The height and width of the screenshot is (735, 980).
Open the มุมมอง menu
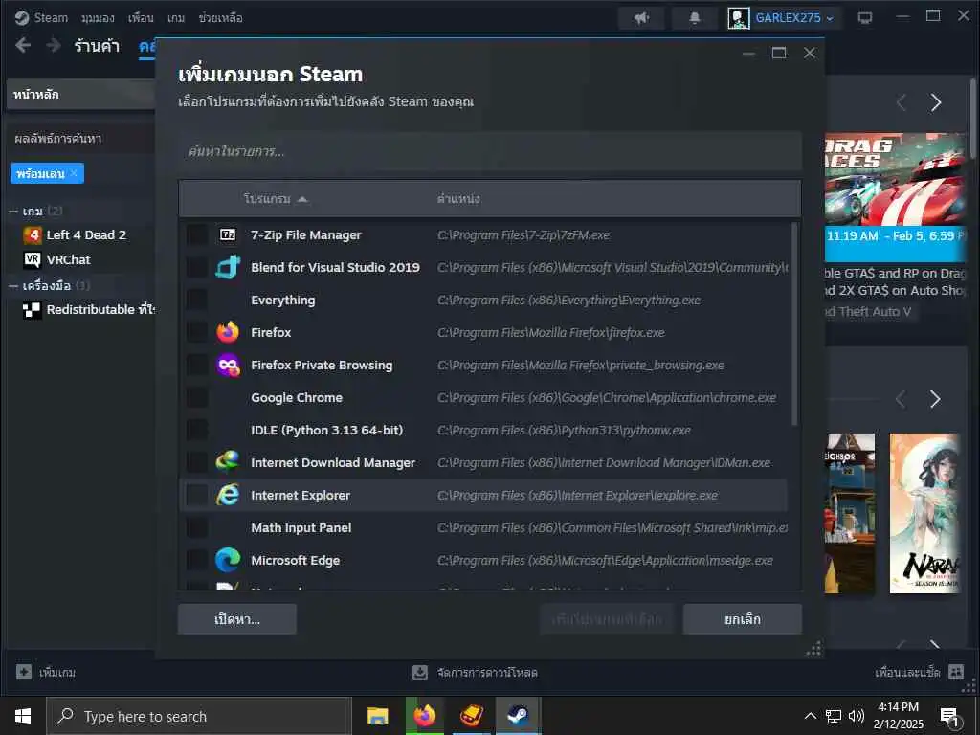98,18
